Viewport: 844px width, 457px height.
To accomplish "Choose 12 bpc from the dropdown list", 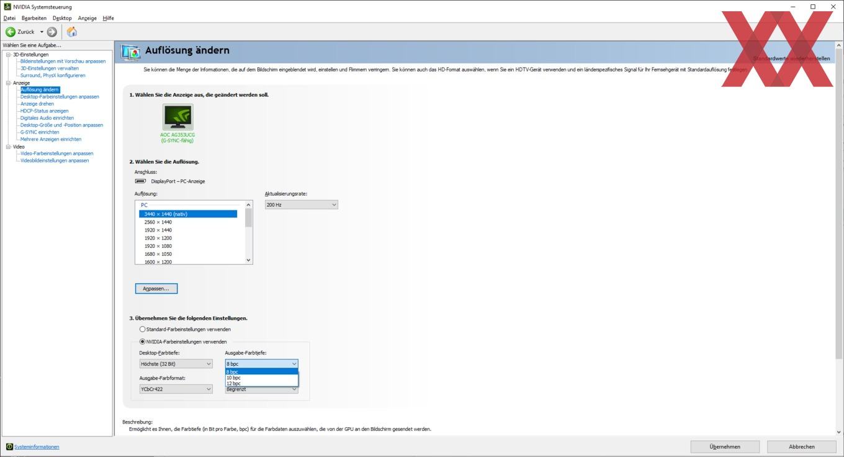I will pos(262,384).
